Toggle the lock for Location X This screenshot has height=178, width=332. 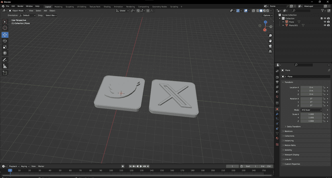(x=325, y=87)
